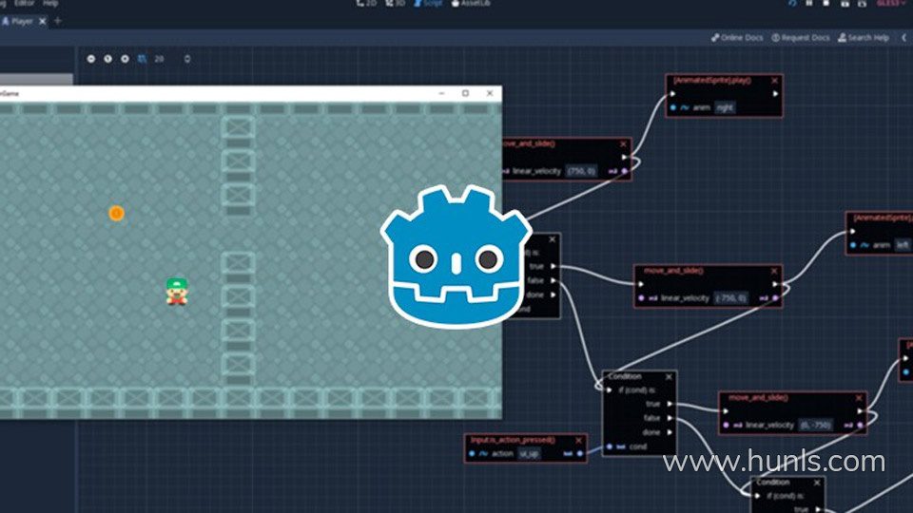
Task: Close move_and_slide() node with (-750, 0)
Action: coord(774,271)
